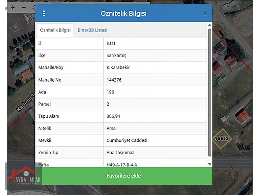
Task: Click the İl label cell
Action: click(69, 43)
